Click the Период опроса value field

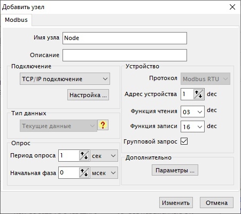[69, 156]
